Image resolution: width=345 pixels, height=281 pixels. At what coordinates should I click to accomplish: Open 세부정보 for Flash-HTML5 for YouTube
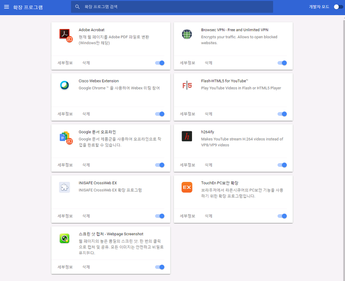coord(188,114)
